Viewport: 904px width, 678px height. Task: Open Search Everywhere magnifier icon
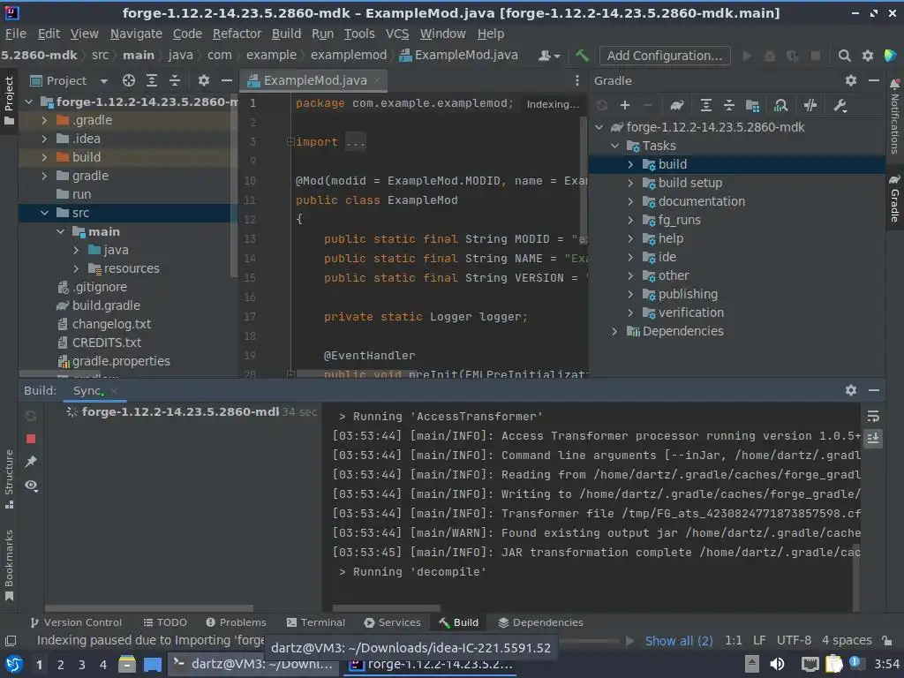tap(844, 56)
